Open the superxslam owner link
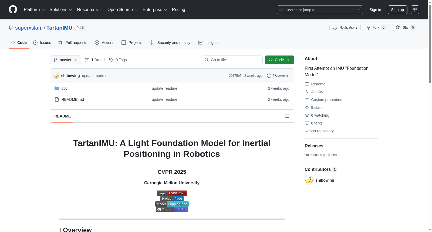Screen dimensions: 432x232 pyautogui.click(x=29, y=28)
